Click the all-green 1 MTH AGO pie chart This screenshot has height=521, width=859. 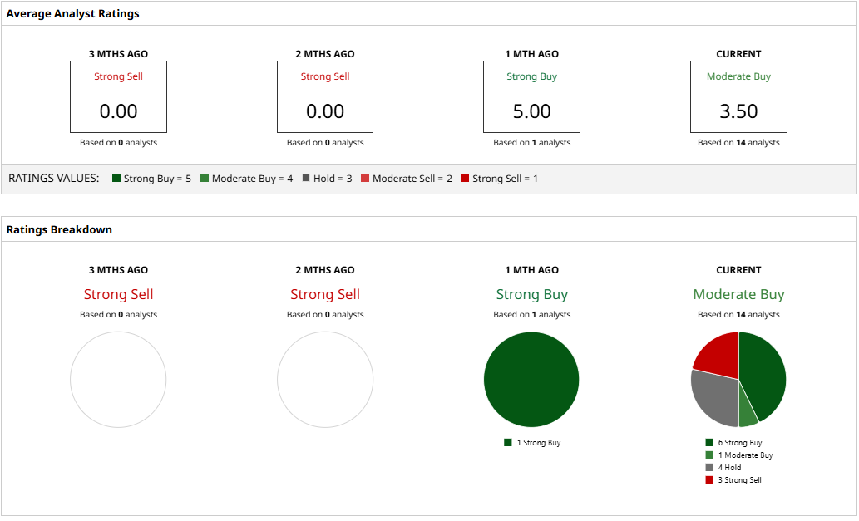tap(531, 379)
